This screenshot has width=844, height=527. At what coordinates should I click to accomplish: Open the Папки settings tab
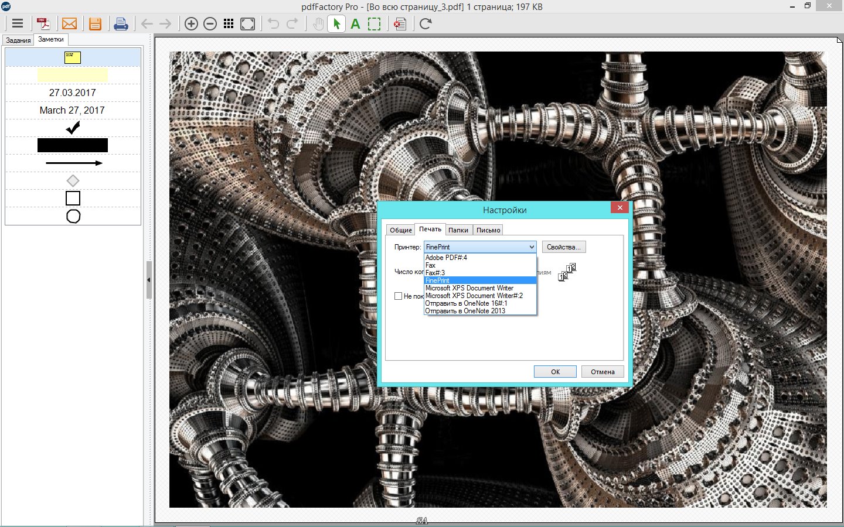pos(458,230)
